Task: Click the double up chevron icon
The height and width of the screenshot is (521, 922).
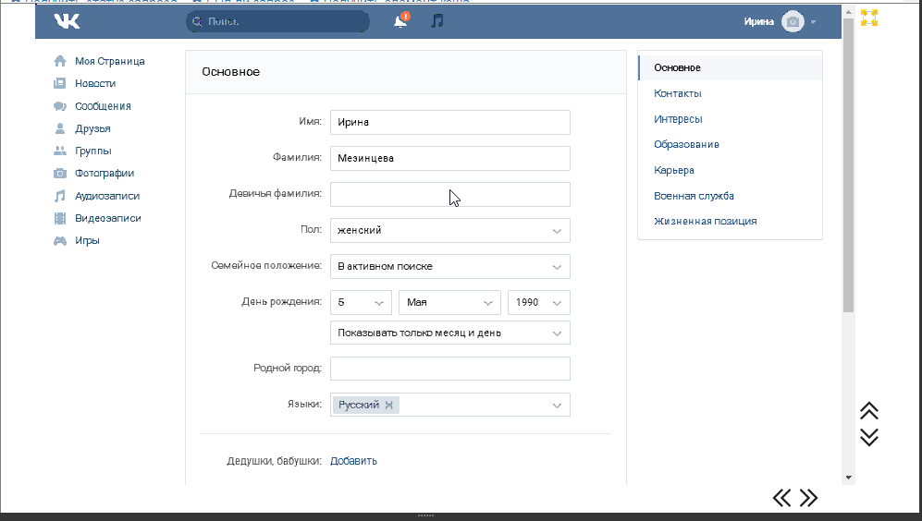Action: tap(868, 411)
